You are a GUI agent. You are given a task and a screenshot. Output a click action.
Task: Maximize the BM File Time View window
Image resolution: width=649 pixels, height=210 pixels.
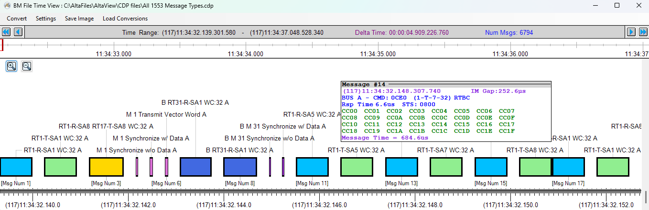[x=617, y=5]
